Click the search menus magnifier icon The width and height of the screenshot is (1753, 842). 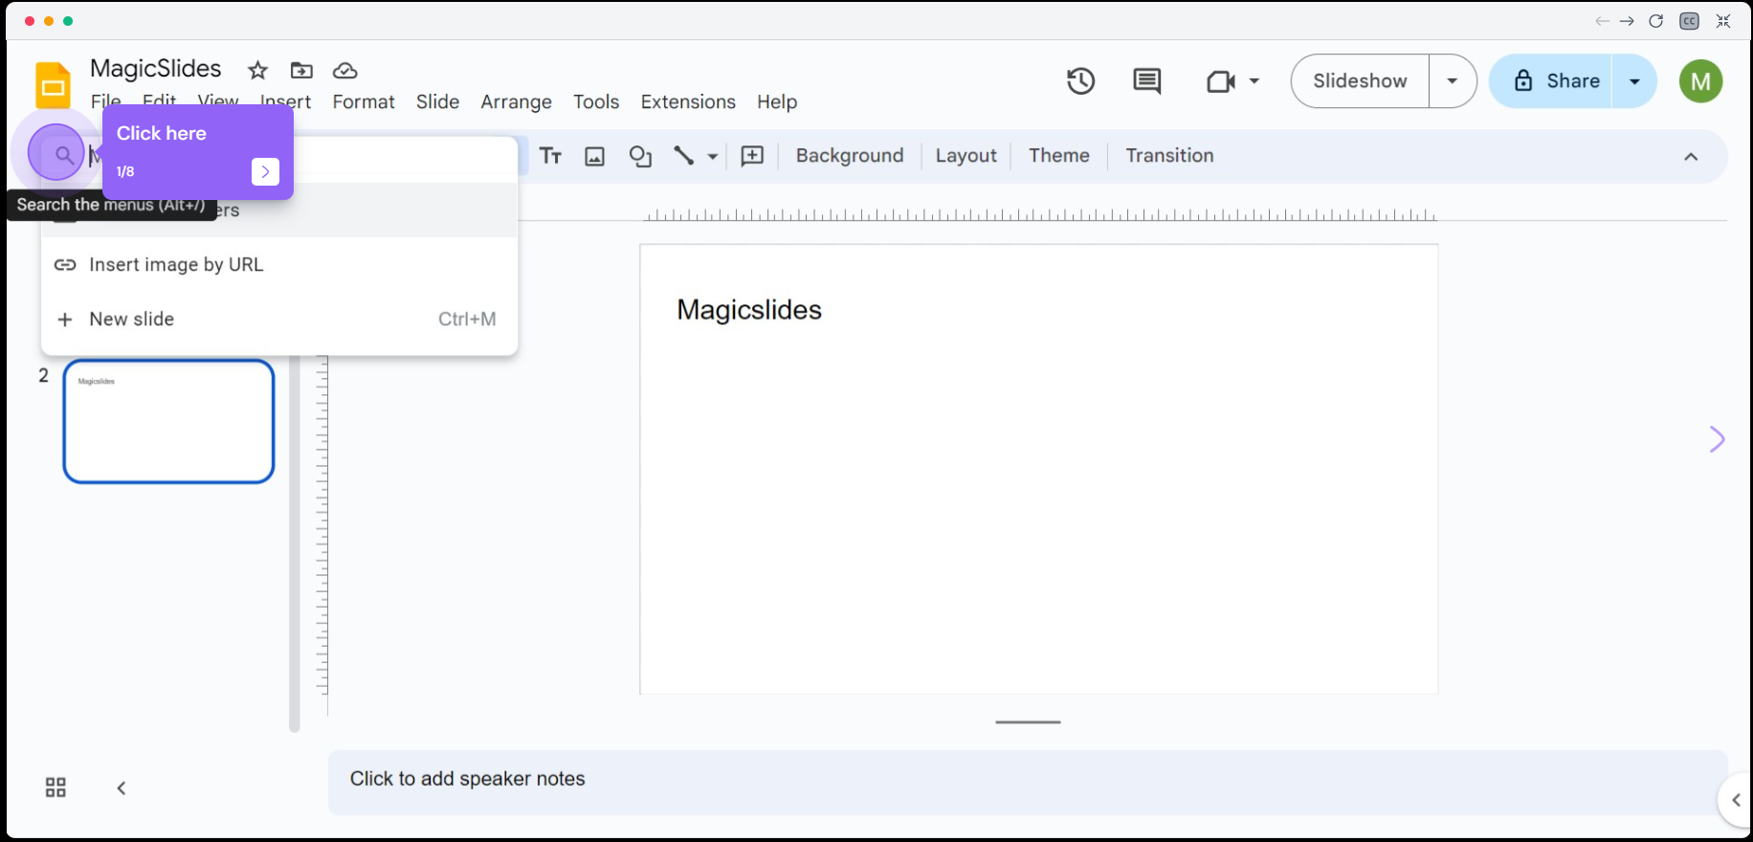[x=63, y=154]
